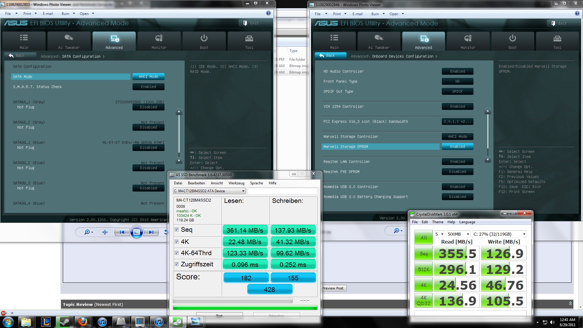Image resolution: width=583 pixels, height=328 pixels.
Task: Open the Werkzeug menu in AS SSD
Action: click(236, 183)
